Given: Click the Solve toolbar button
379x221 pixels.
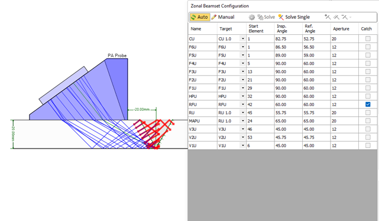Looking at the screenshot, I should pyautogui.click(x=266, y=17).
